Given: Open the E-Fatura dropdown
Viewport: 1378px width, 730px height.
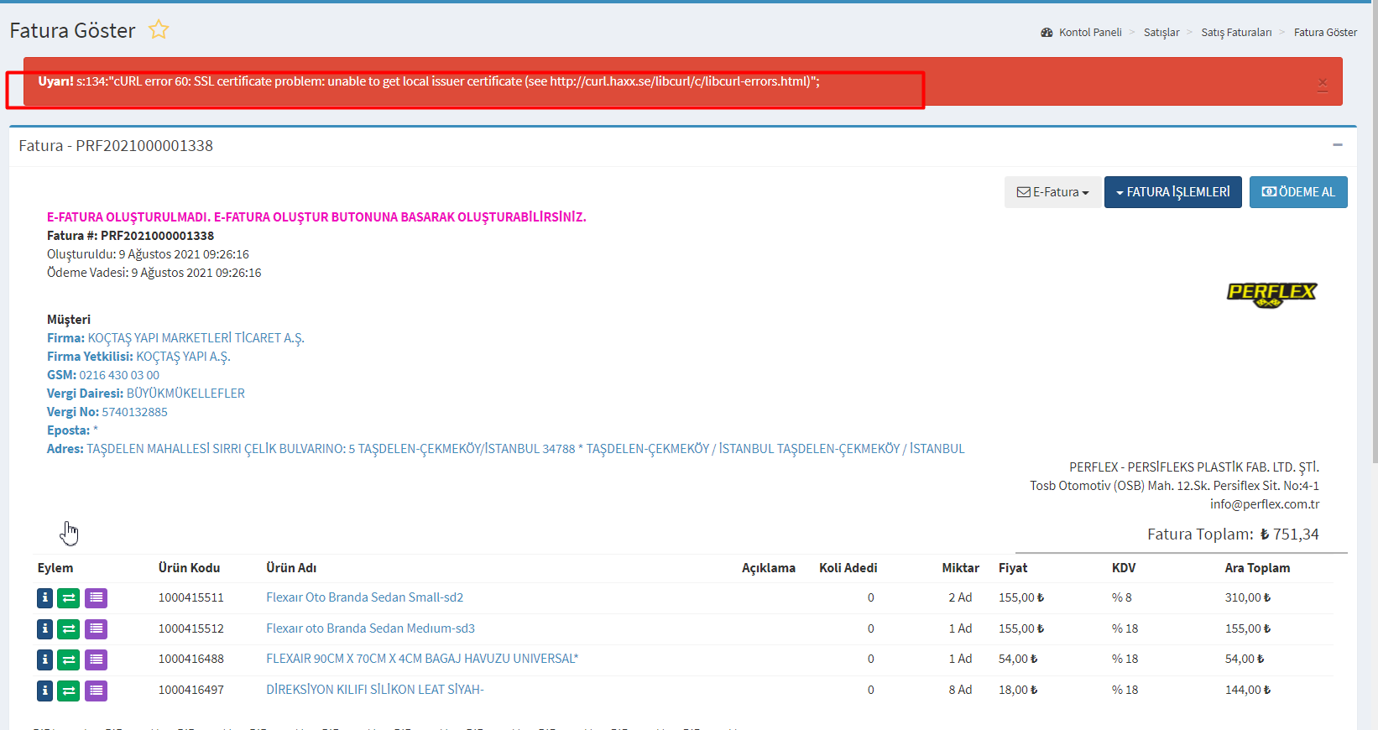Looking at the screenshot, I should pyautogui.click(x=1052, y=192).
